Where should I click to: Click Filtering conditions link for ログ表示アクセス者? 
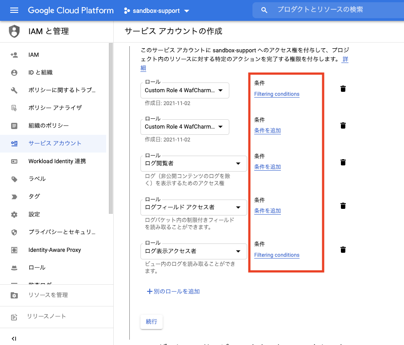276,255
